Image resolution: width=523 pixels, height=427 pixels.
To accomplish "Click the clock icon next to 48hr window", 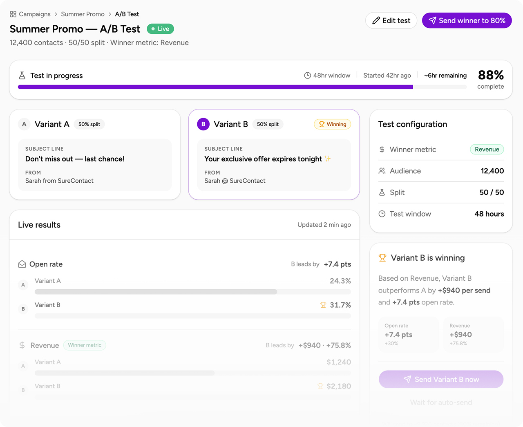I will [x=307, y=76].
